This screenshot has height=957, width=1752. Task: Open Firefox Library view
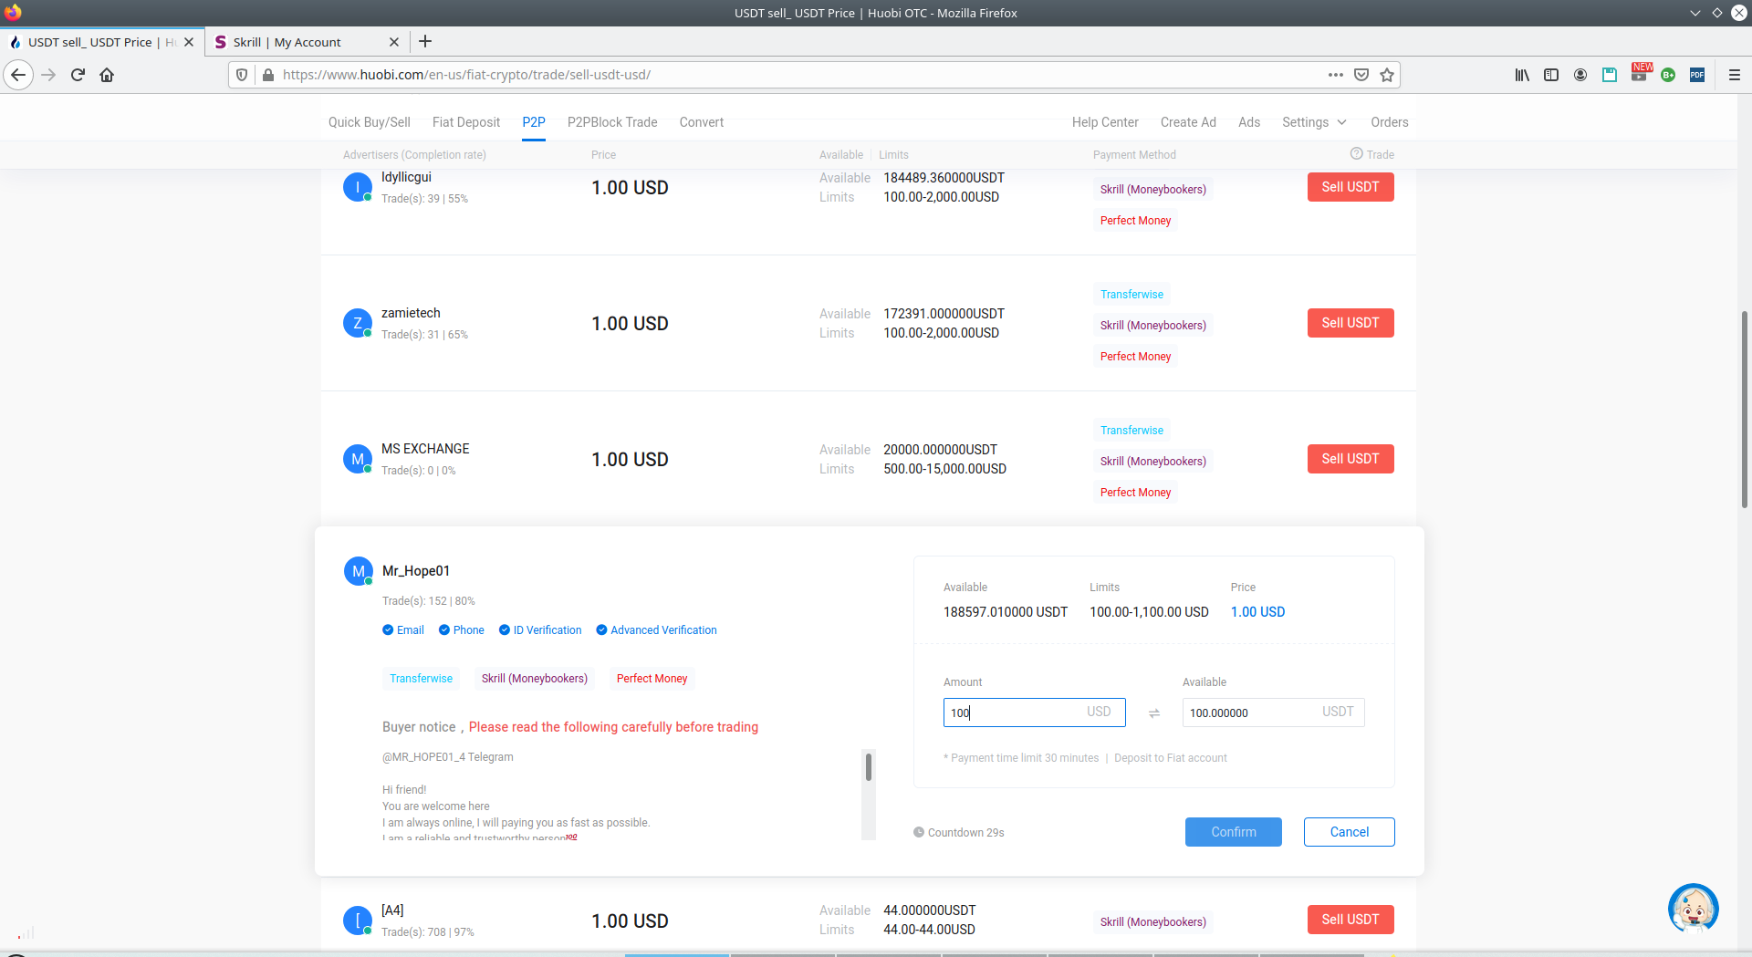pyautogui.click(x=1522, y=75)
